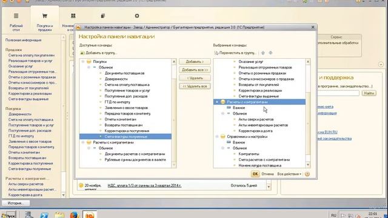The image size is (388, 218).
Task: Select Счета-фактуры выданные in selected commands
Action: 259,96
